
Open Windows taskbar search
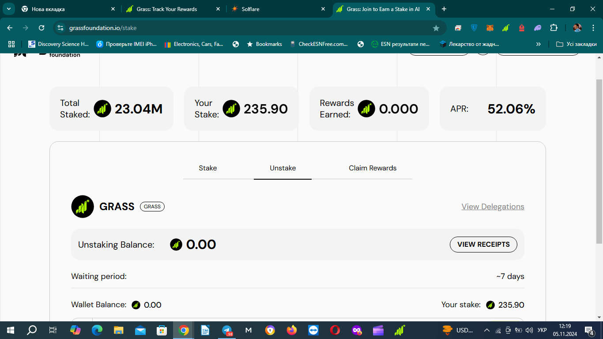[32, 330]
